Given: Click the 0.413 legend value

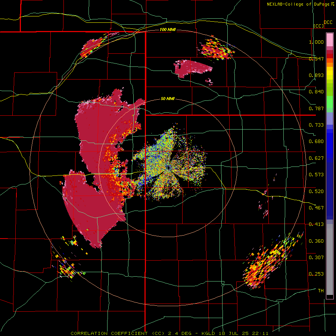Looking at the screenshot, I should tap(316, 224).
